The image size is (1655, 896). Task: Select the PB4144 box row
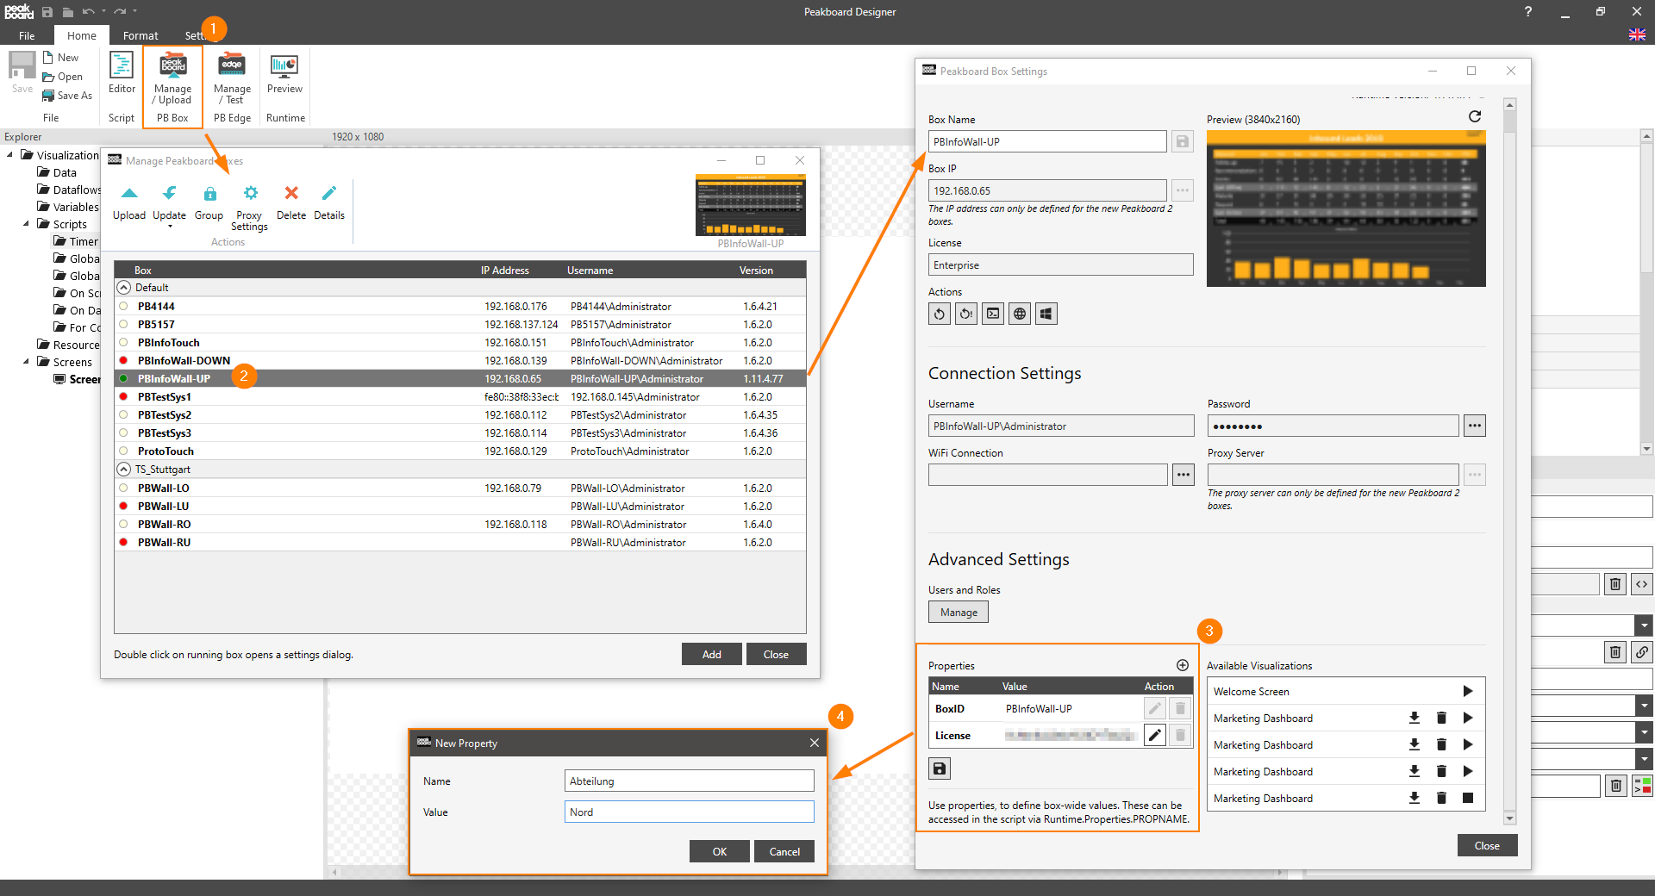click(x=460, y=306)
